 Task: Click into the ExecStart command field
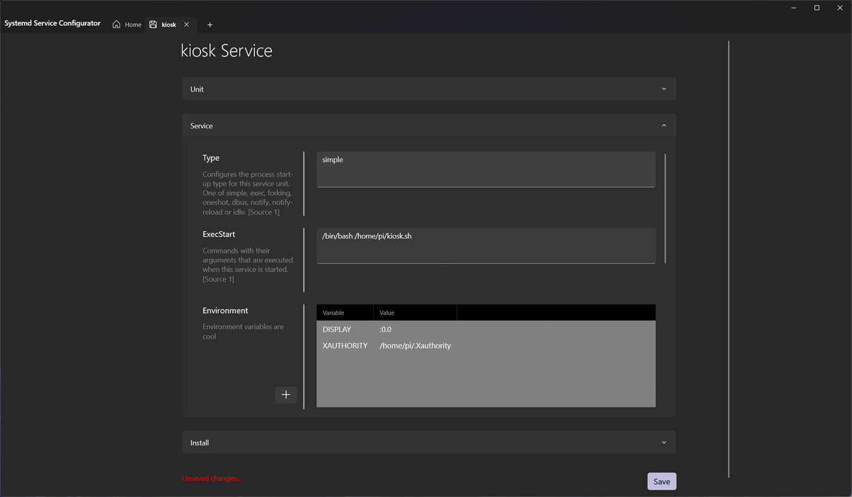coord(486,245)
